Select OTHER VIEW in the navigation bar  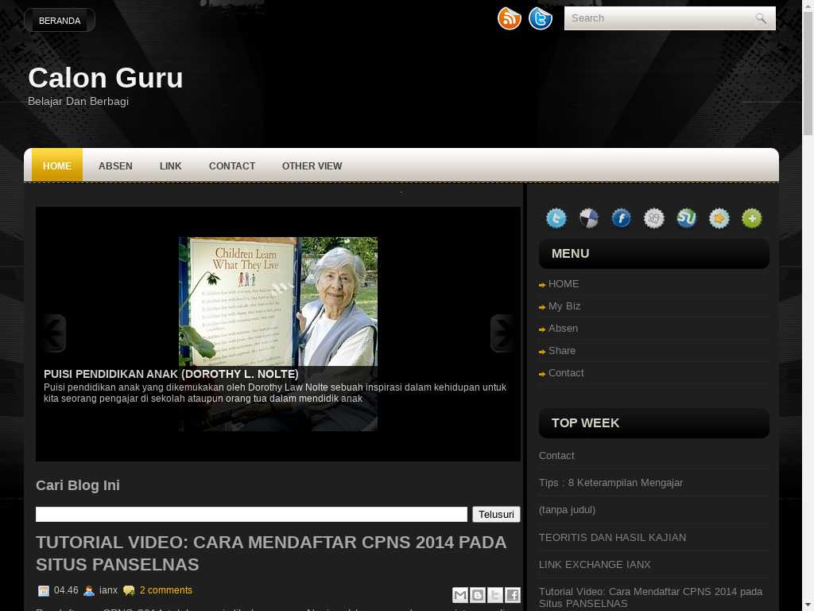pos(312,166)
